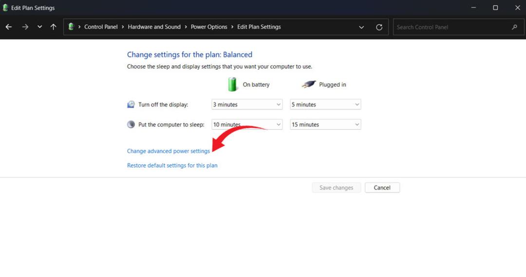The width and height of the screenshot is (526, 277).
Task: Click the forward navigation arrow
Action: click(25, 27)
